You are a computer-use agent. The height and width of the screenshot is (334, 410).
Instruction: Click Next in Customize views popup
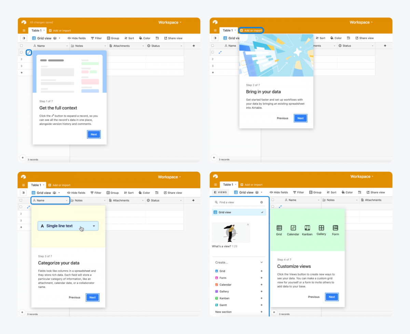coord(332,297)
